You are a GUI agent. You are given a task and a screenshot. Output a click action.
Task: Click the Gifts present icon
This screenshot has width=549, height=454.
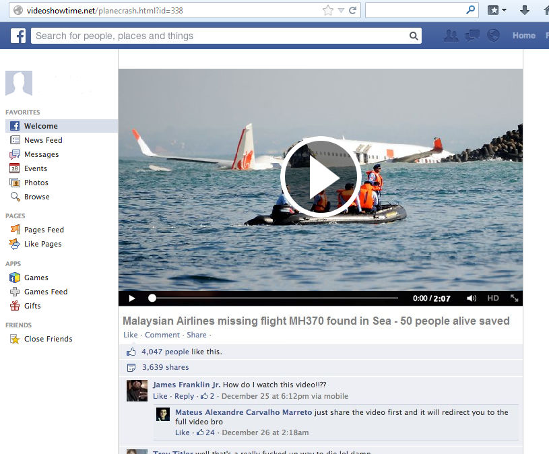[15, 306]
